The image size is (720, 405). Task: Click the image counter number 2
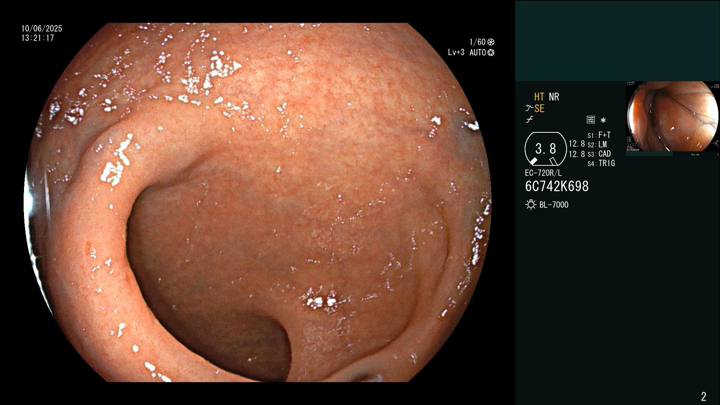click(x=703, y=396)
